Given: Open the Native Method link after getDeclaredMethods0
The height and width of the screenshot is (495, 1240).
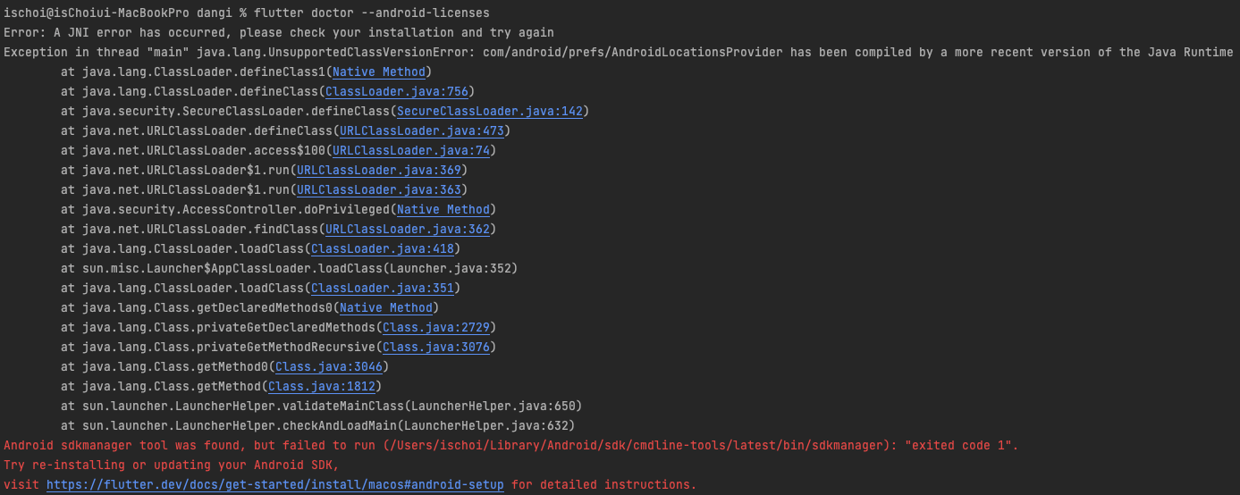Looking at the screenshot, I should pos(386,307).
